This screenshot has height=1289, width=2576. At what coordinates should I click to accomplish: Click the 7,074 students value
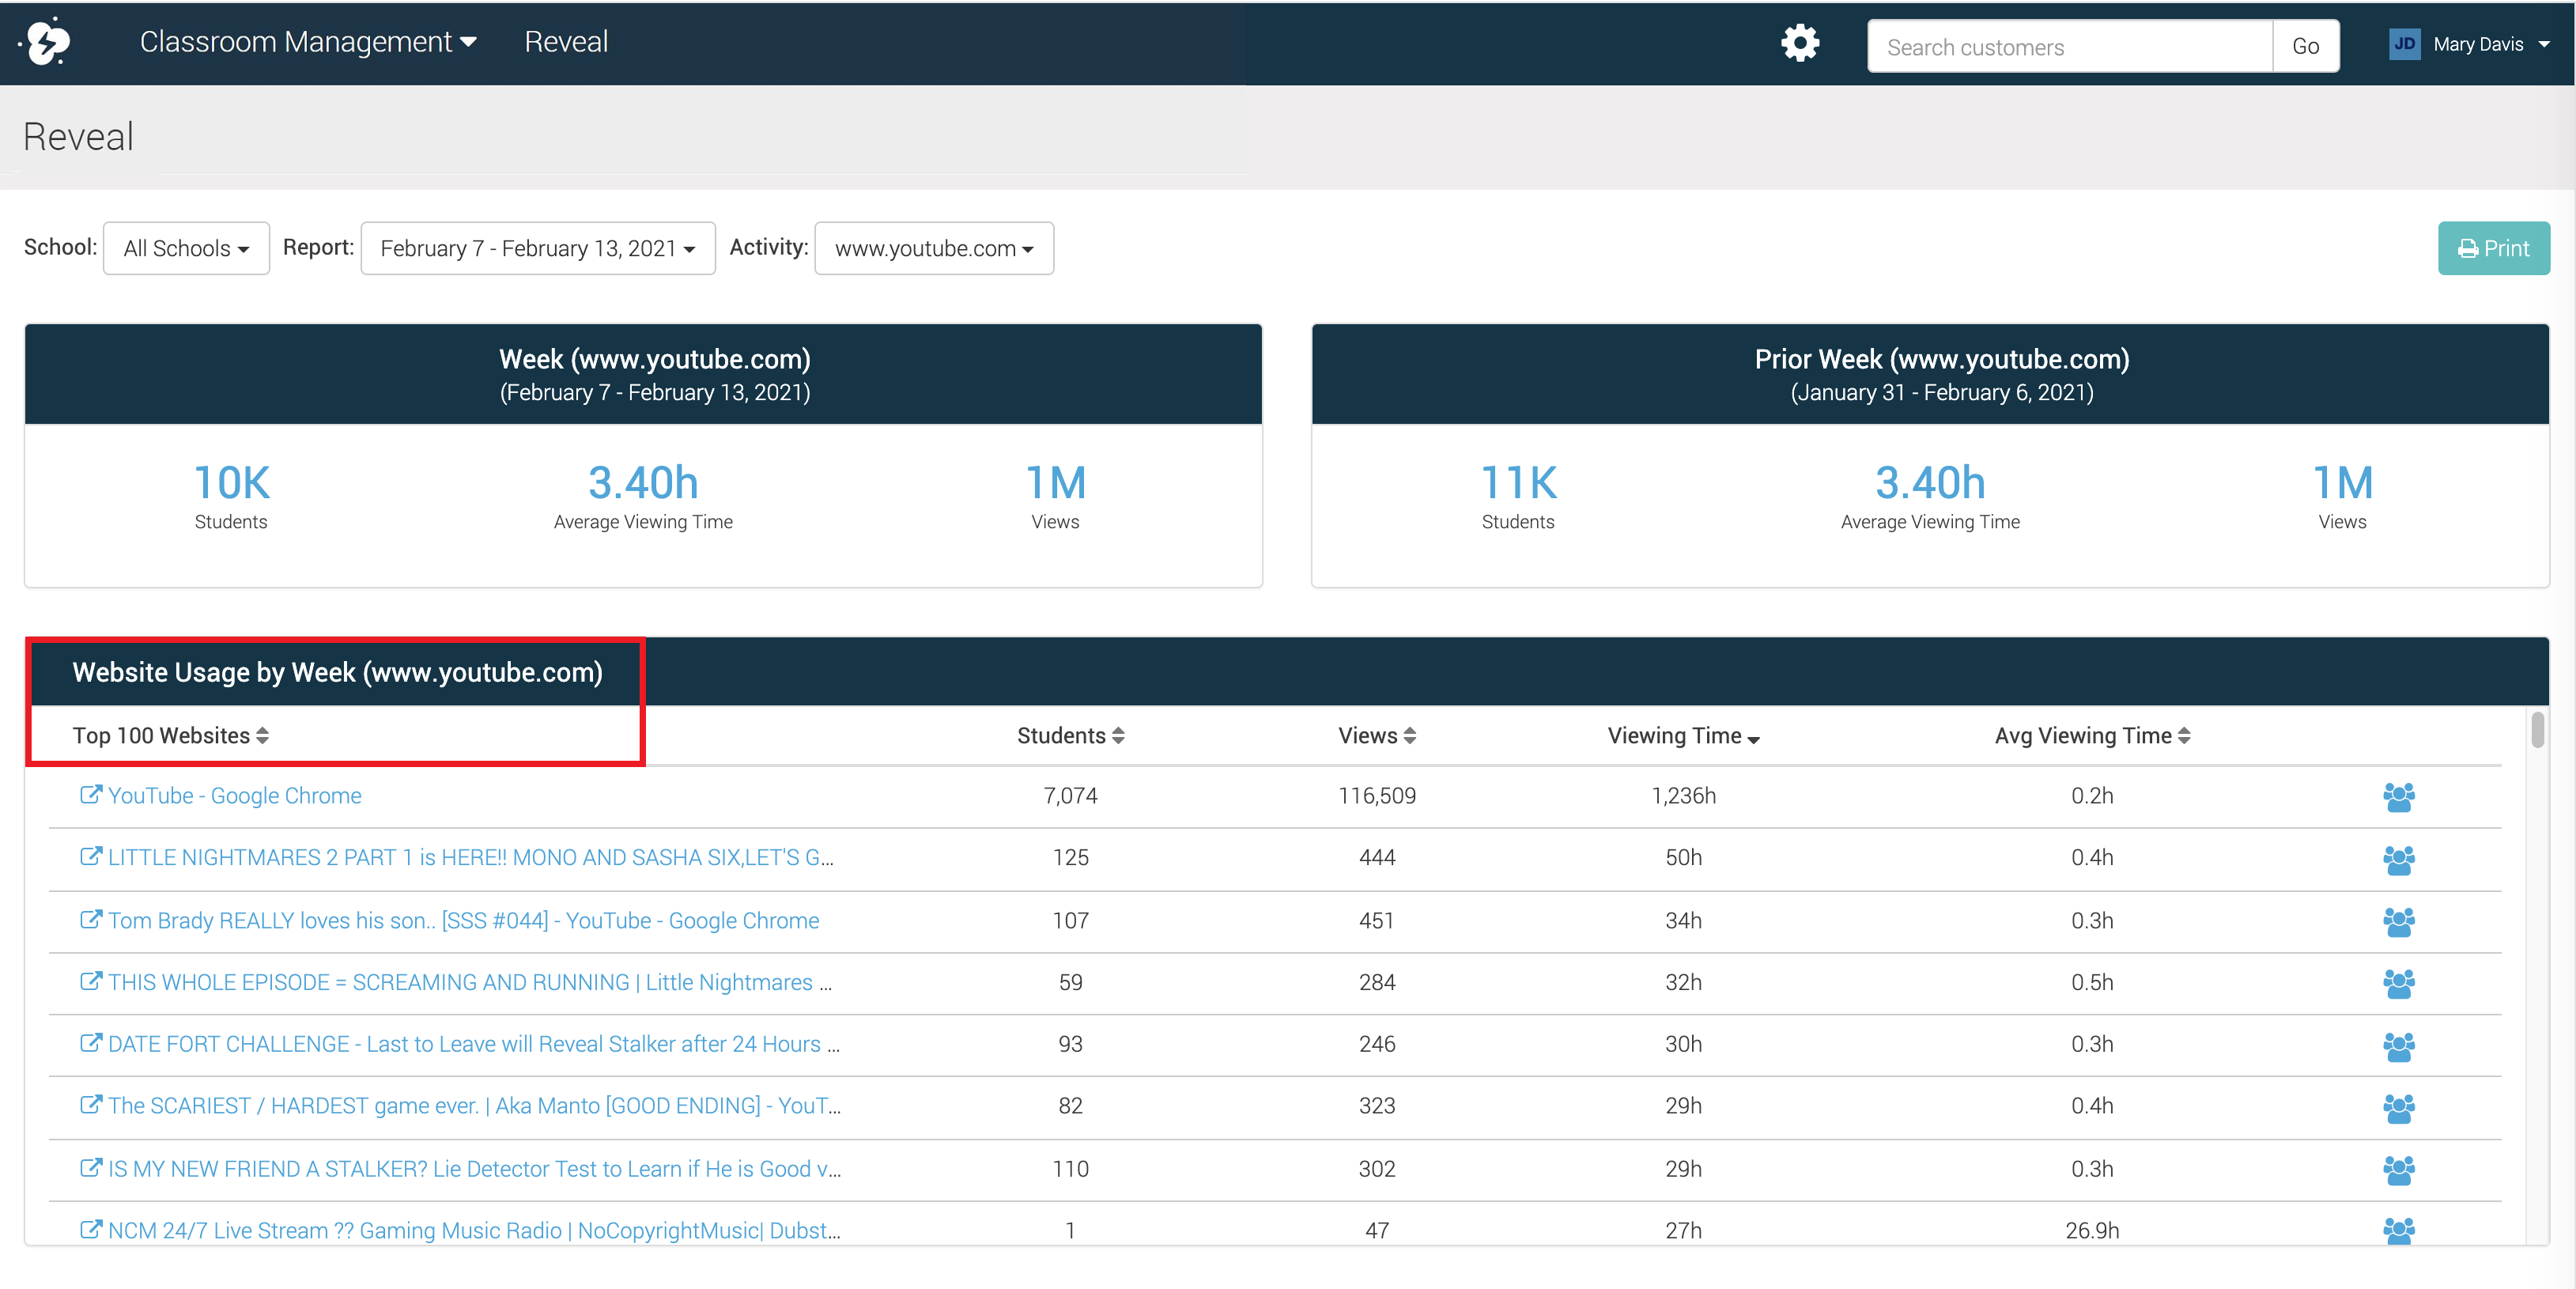(x=1070, y=796)
